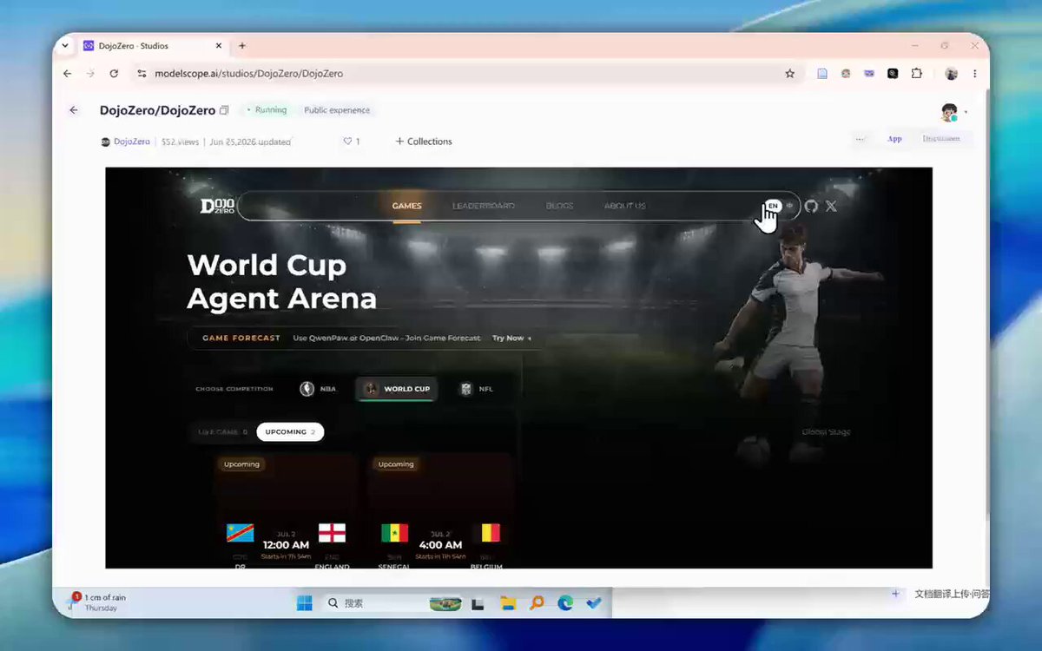Open the DR Congo vs England match card
1042x651 pixels.
point(286,510)
